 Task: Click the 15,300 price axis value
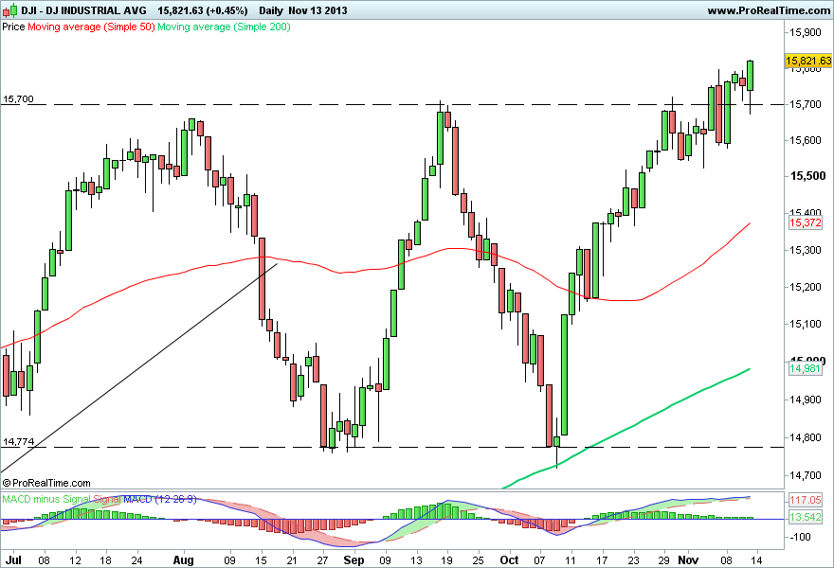805,250
